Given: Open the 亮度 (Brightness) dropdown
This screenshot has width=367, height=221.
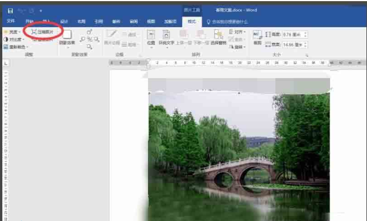Looking at the screenshot, I should pyautogui.click(x=12, y=32).
